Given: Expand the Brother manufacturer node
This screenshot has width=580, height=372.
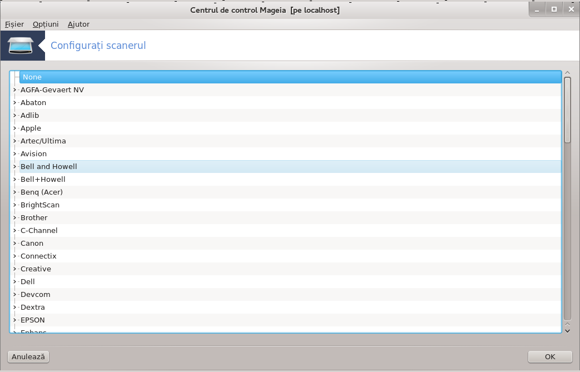Looking at the screenshot, I should click(x=14, y=218).
